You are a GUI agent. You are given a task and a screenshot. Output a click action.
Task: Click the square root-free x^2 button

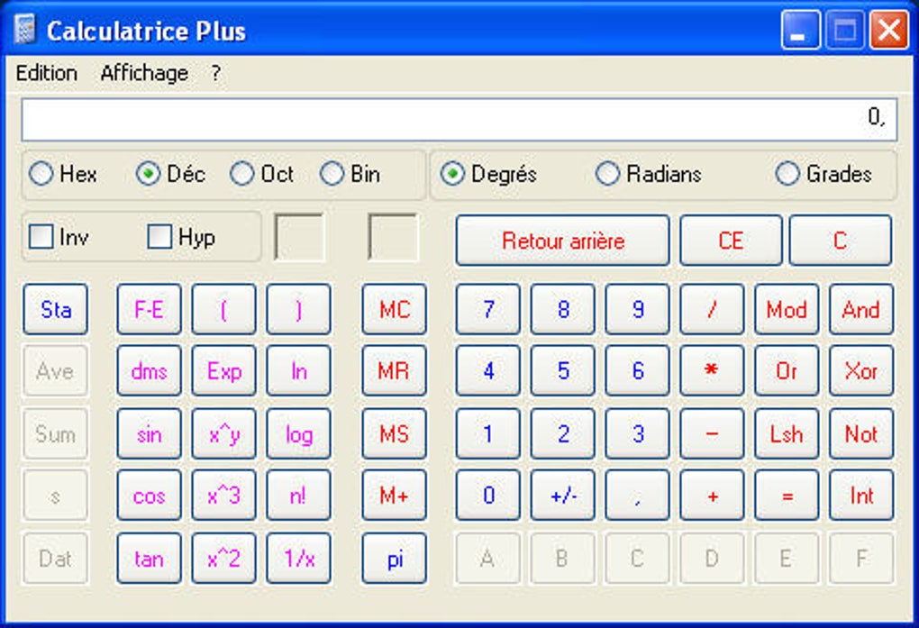[x=223, y=559]
